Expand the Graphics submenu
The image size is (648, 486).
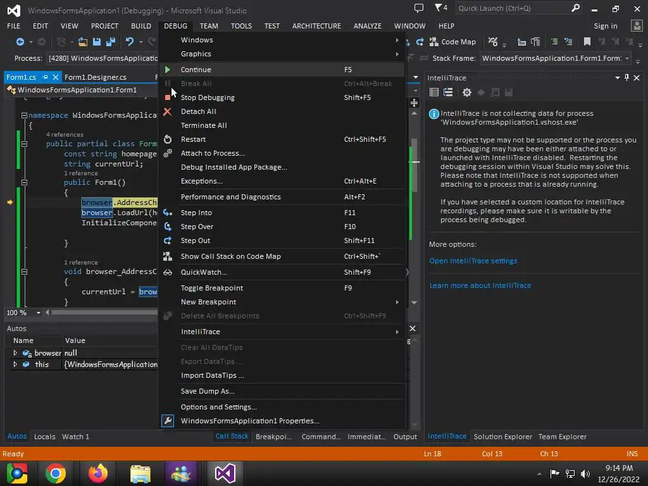tap(282, 54)
